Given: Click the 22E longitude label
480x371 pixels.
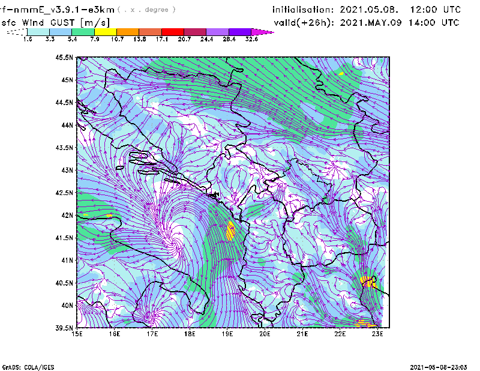Looking at the screenshot, I should coord(340,334).
